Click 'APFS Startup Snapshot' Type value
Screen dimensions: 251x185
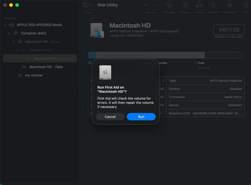226,81
